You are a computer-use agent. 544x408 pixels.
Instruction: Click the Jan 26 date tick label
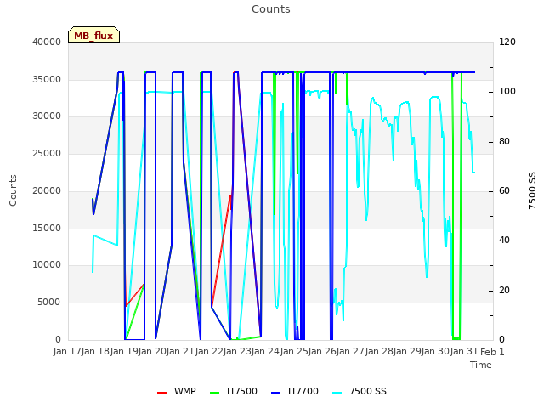(x=322, y=352)
